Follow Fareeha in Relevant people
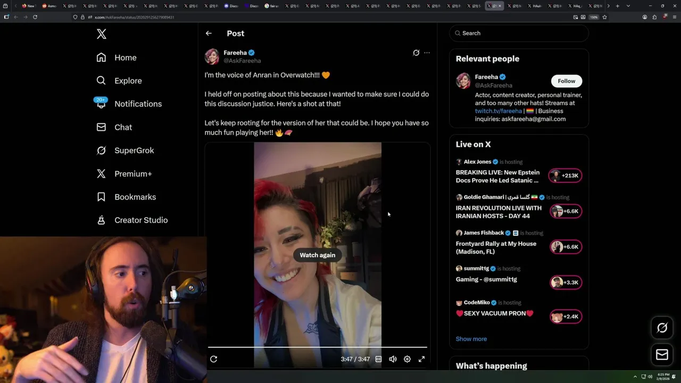This screenshot has height=383, width=681. click(567, 81)
